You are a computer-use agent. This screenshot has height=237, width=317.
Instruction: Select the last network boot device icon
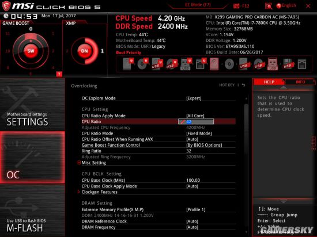(x=302, y=64)
